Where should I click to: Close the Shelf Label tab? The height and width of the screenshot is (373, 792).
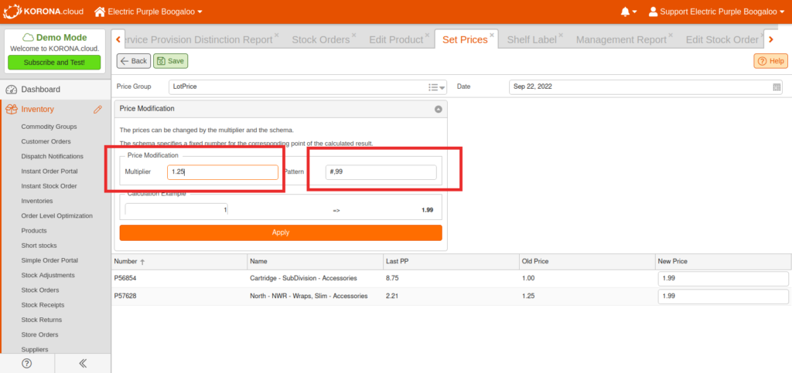pyautogui.click(x=560, y=36)
